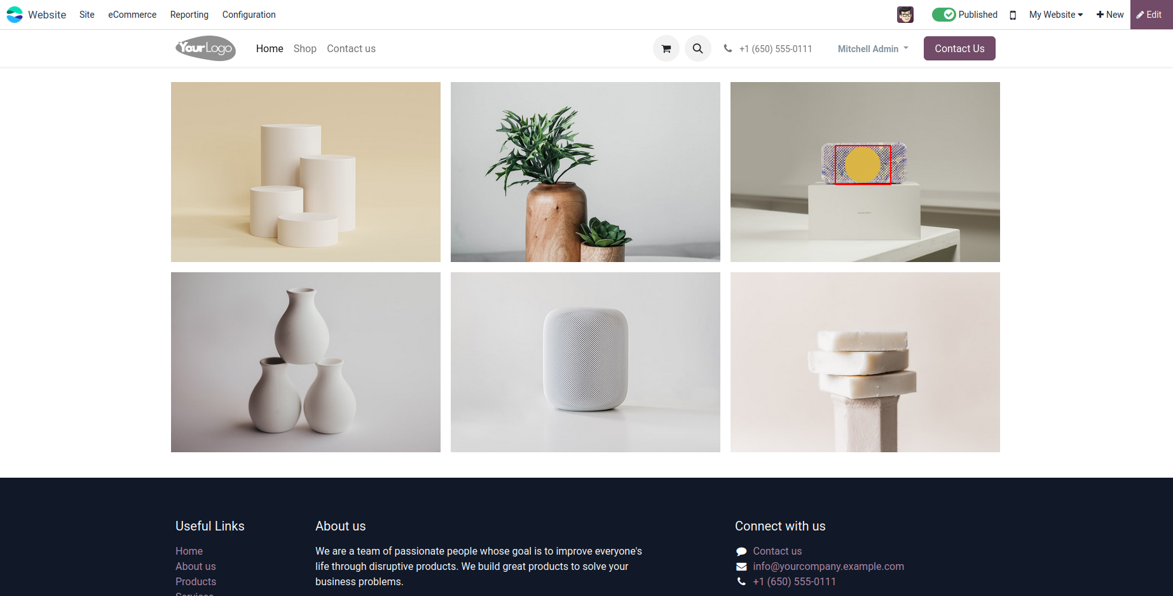
Task: Click the chat bubble icon in footer
Action: [741, 551]
